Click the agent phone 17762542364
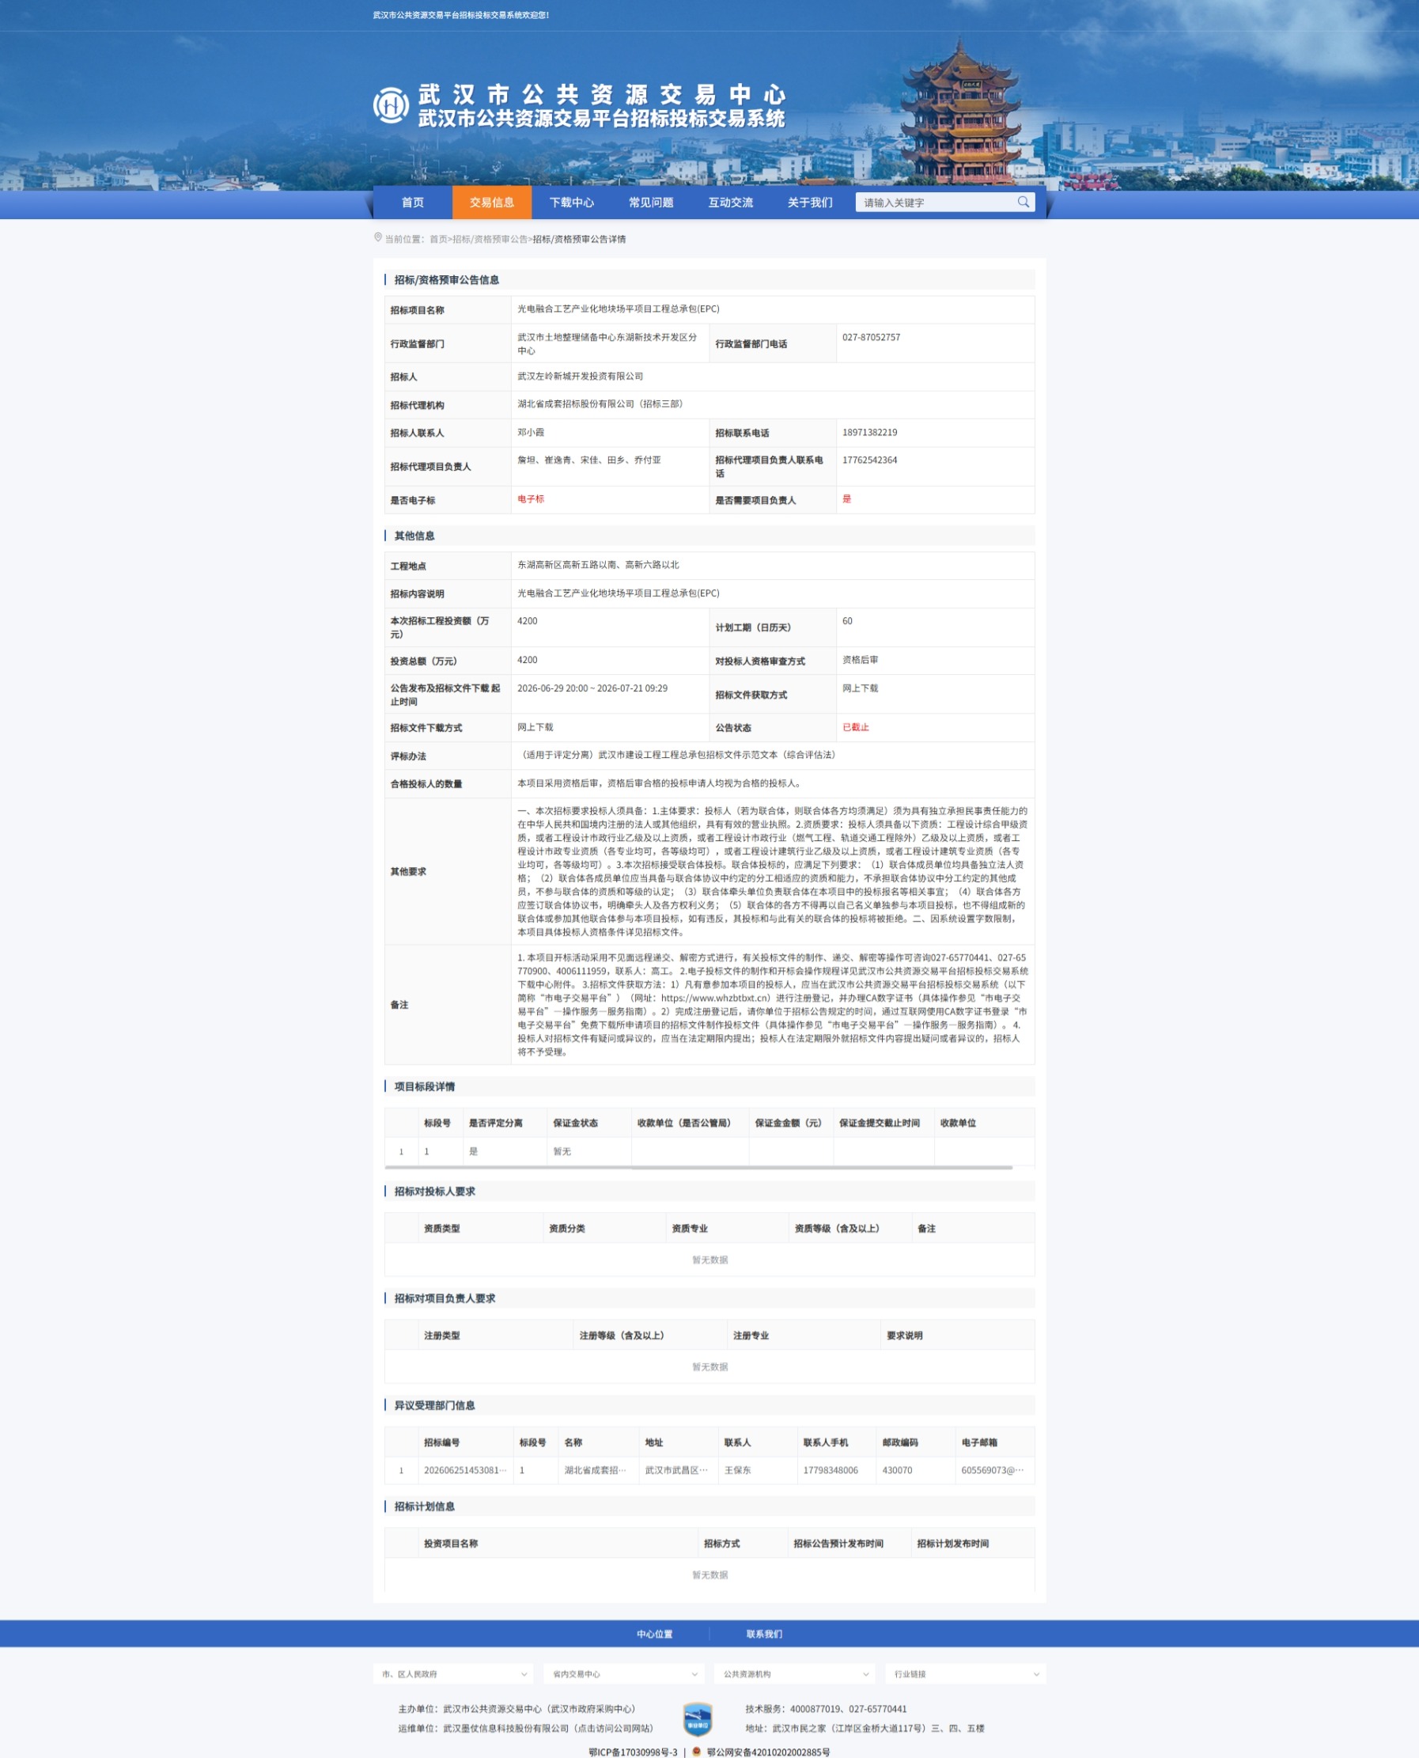Image resolution: width=1419 pixels, height=1758 pixels. click(x=870, y=460)
